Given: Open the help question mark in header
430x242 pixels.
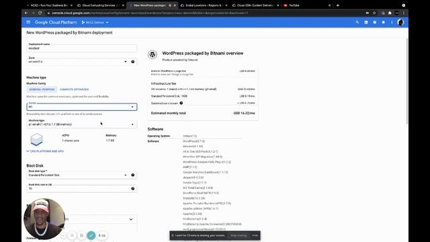Looking at the screenshot, I should click(375, 22).
